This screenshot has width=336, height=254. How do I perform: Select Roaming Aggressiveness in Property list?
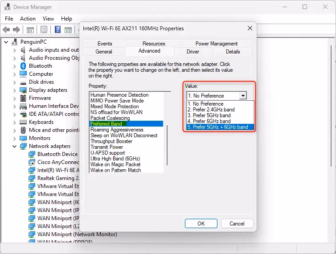click(x=117, y=130)
